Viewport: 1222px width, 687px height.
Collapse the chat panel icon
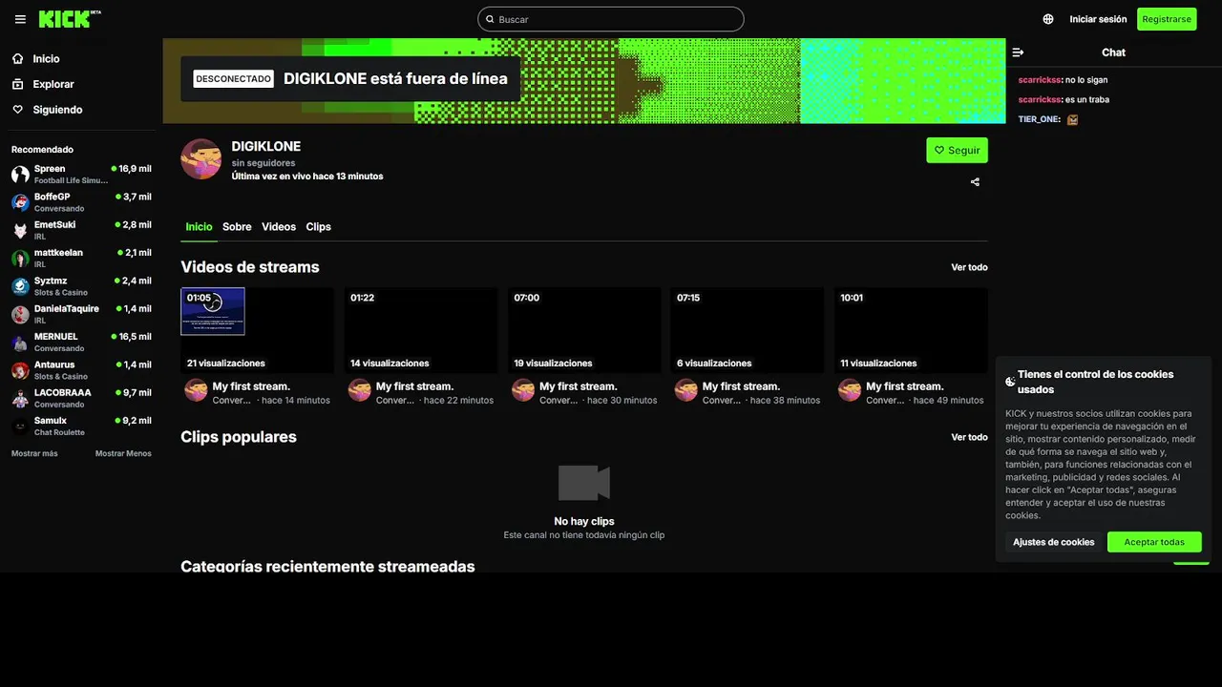coord(1018,52)
